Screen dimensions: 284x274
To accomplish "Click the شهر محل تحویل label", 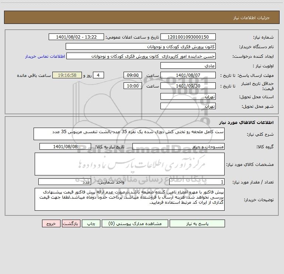I will [257, 106].
